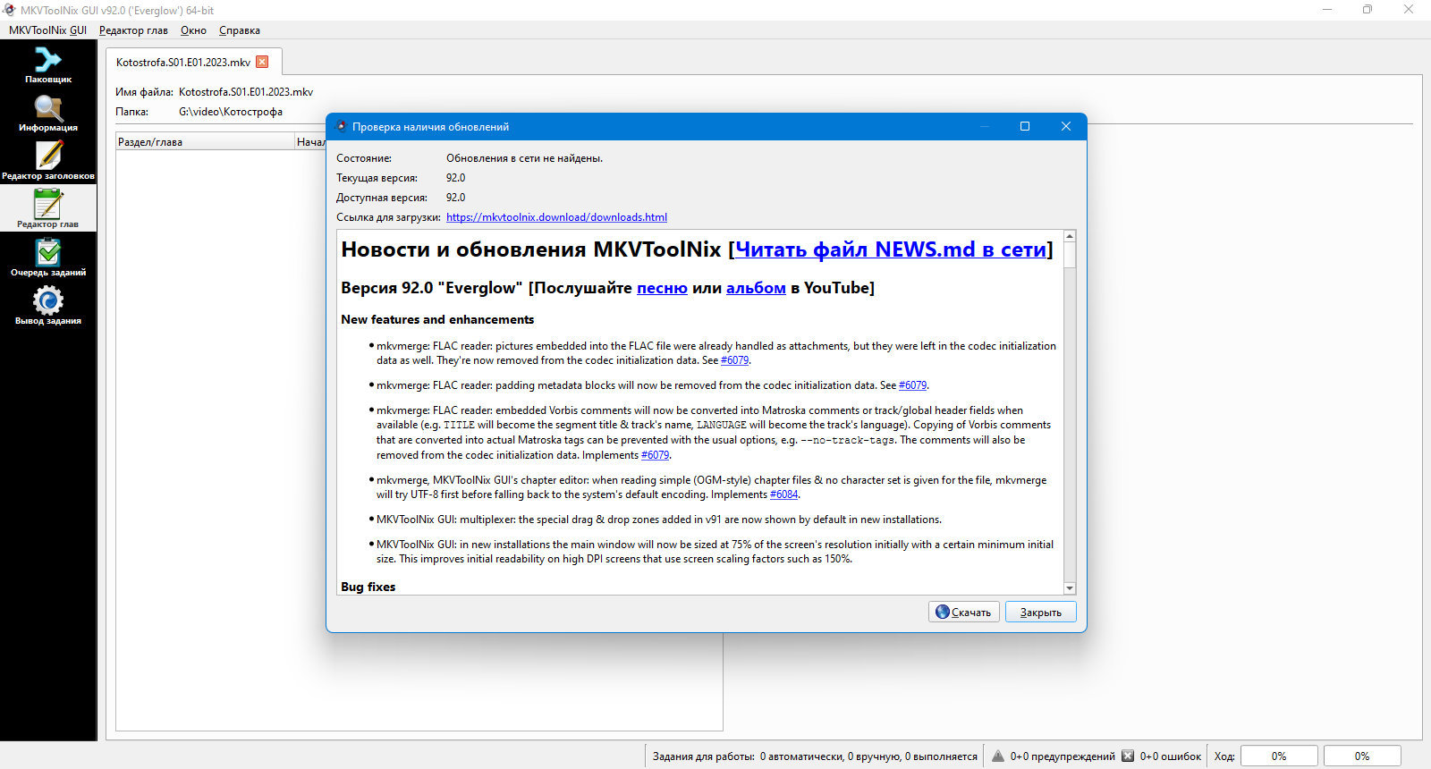Click the Раздел/глава column header
The height and width of the screenshot is (769, 1431).
pyautogui.click(x=206, y=142)
